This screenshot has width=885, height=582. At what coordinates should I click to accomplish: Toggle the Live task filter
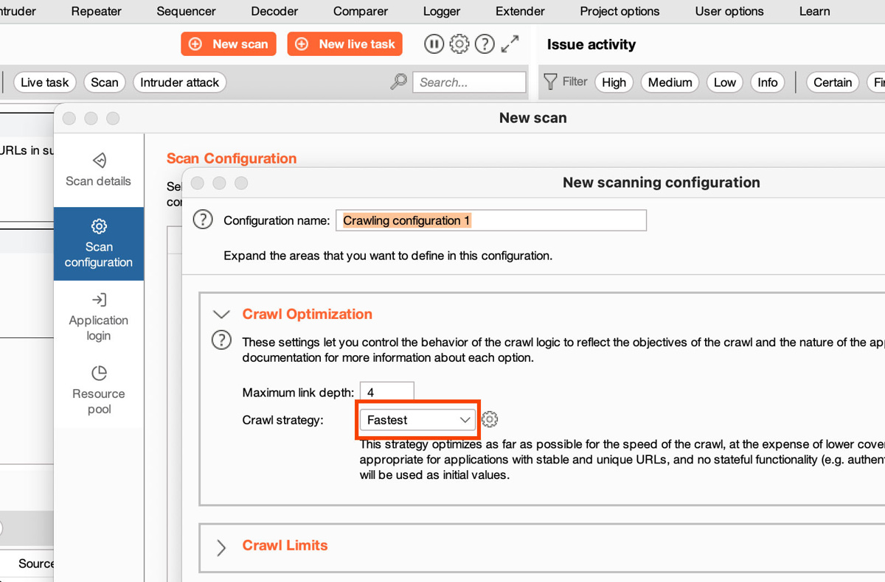click(44, 83)
